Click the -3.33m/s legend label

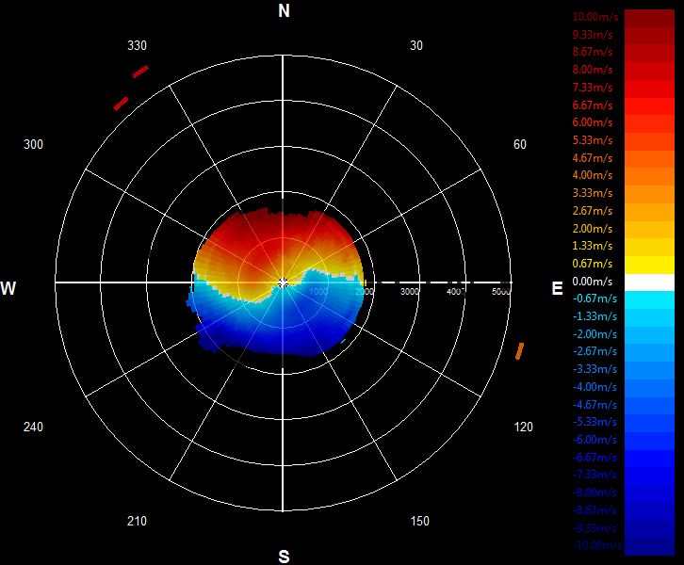[x=594, y=369]
